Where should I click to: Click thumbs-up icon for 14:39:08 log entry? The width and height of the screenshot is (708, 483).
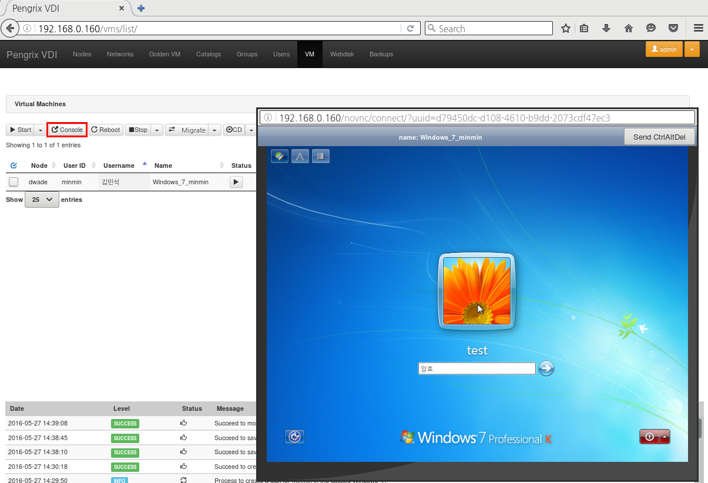184,423
